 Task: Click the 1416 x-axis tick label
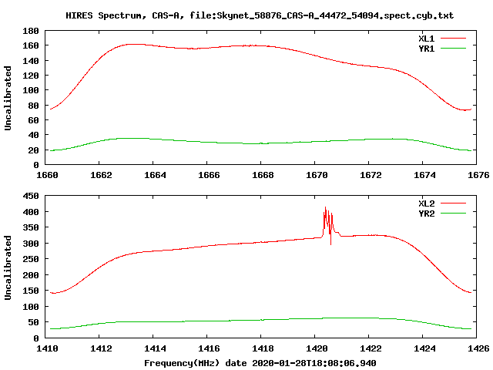click(209, 348)
